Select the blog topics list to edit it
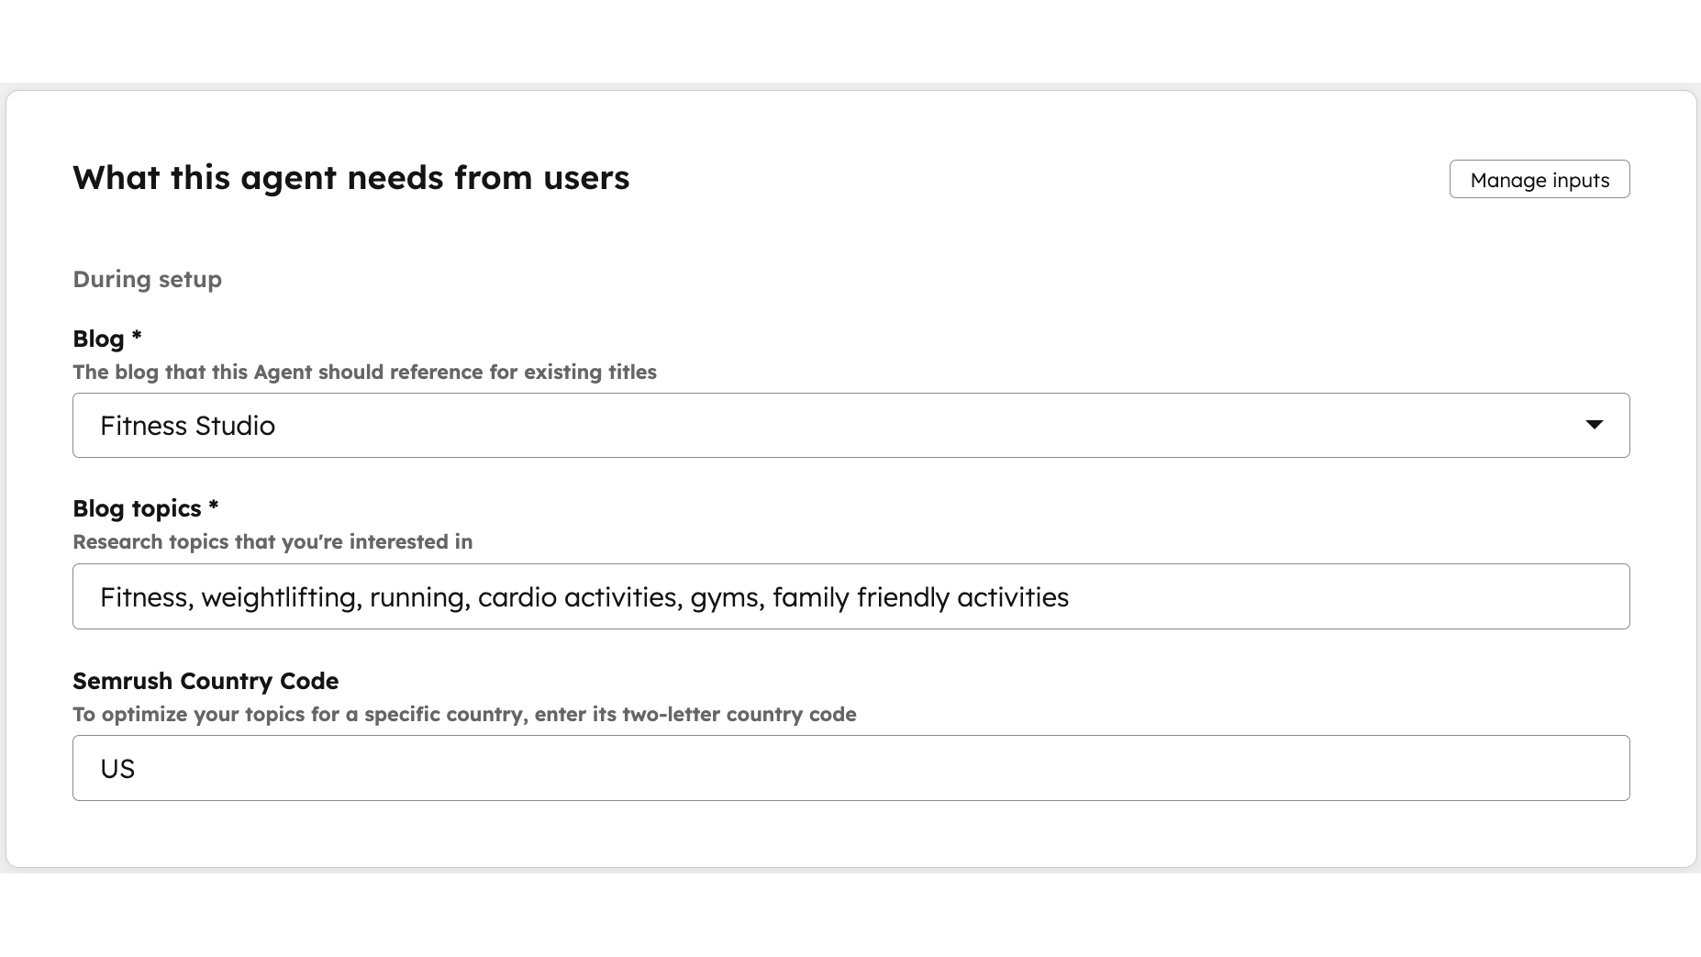 tap(584, 596)
